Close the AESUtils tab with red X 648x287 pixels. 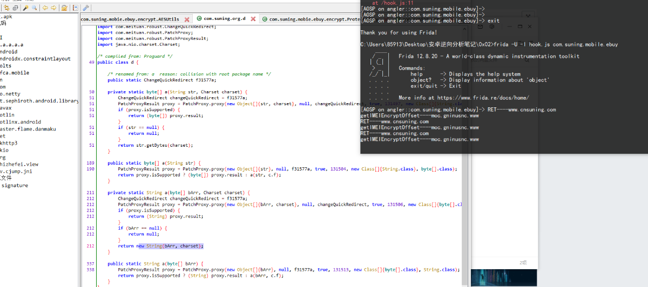coord(187,19)
